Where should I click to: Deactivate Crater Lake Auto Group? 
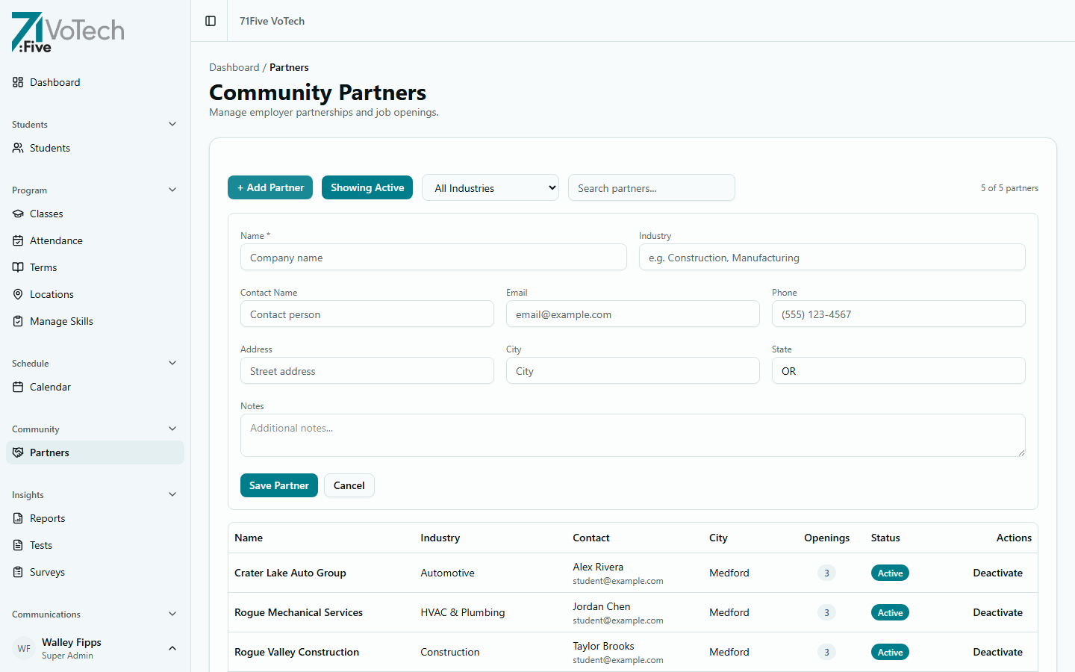click(997, 573)
